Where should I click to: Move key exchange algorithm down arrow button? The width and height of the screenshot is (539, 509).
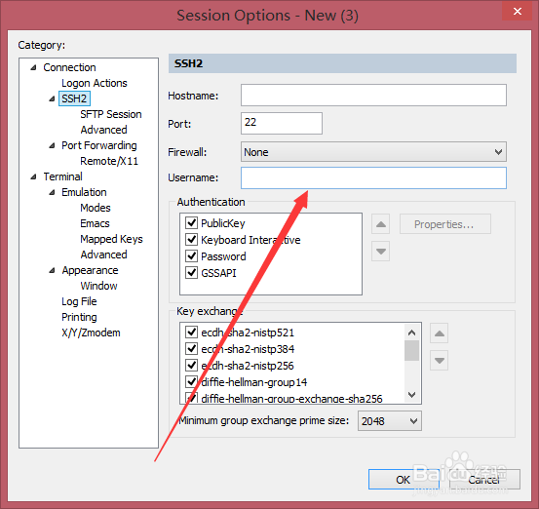coord(439,361)
